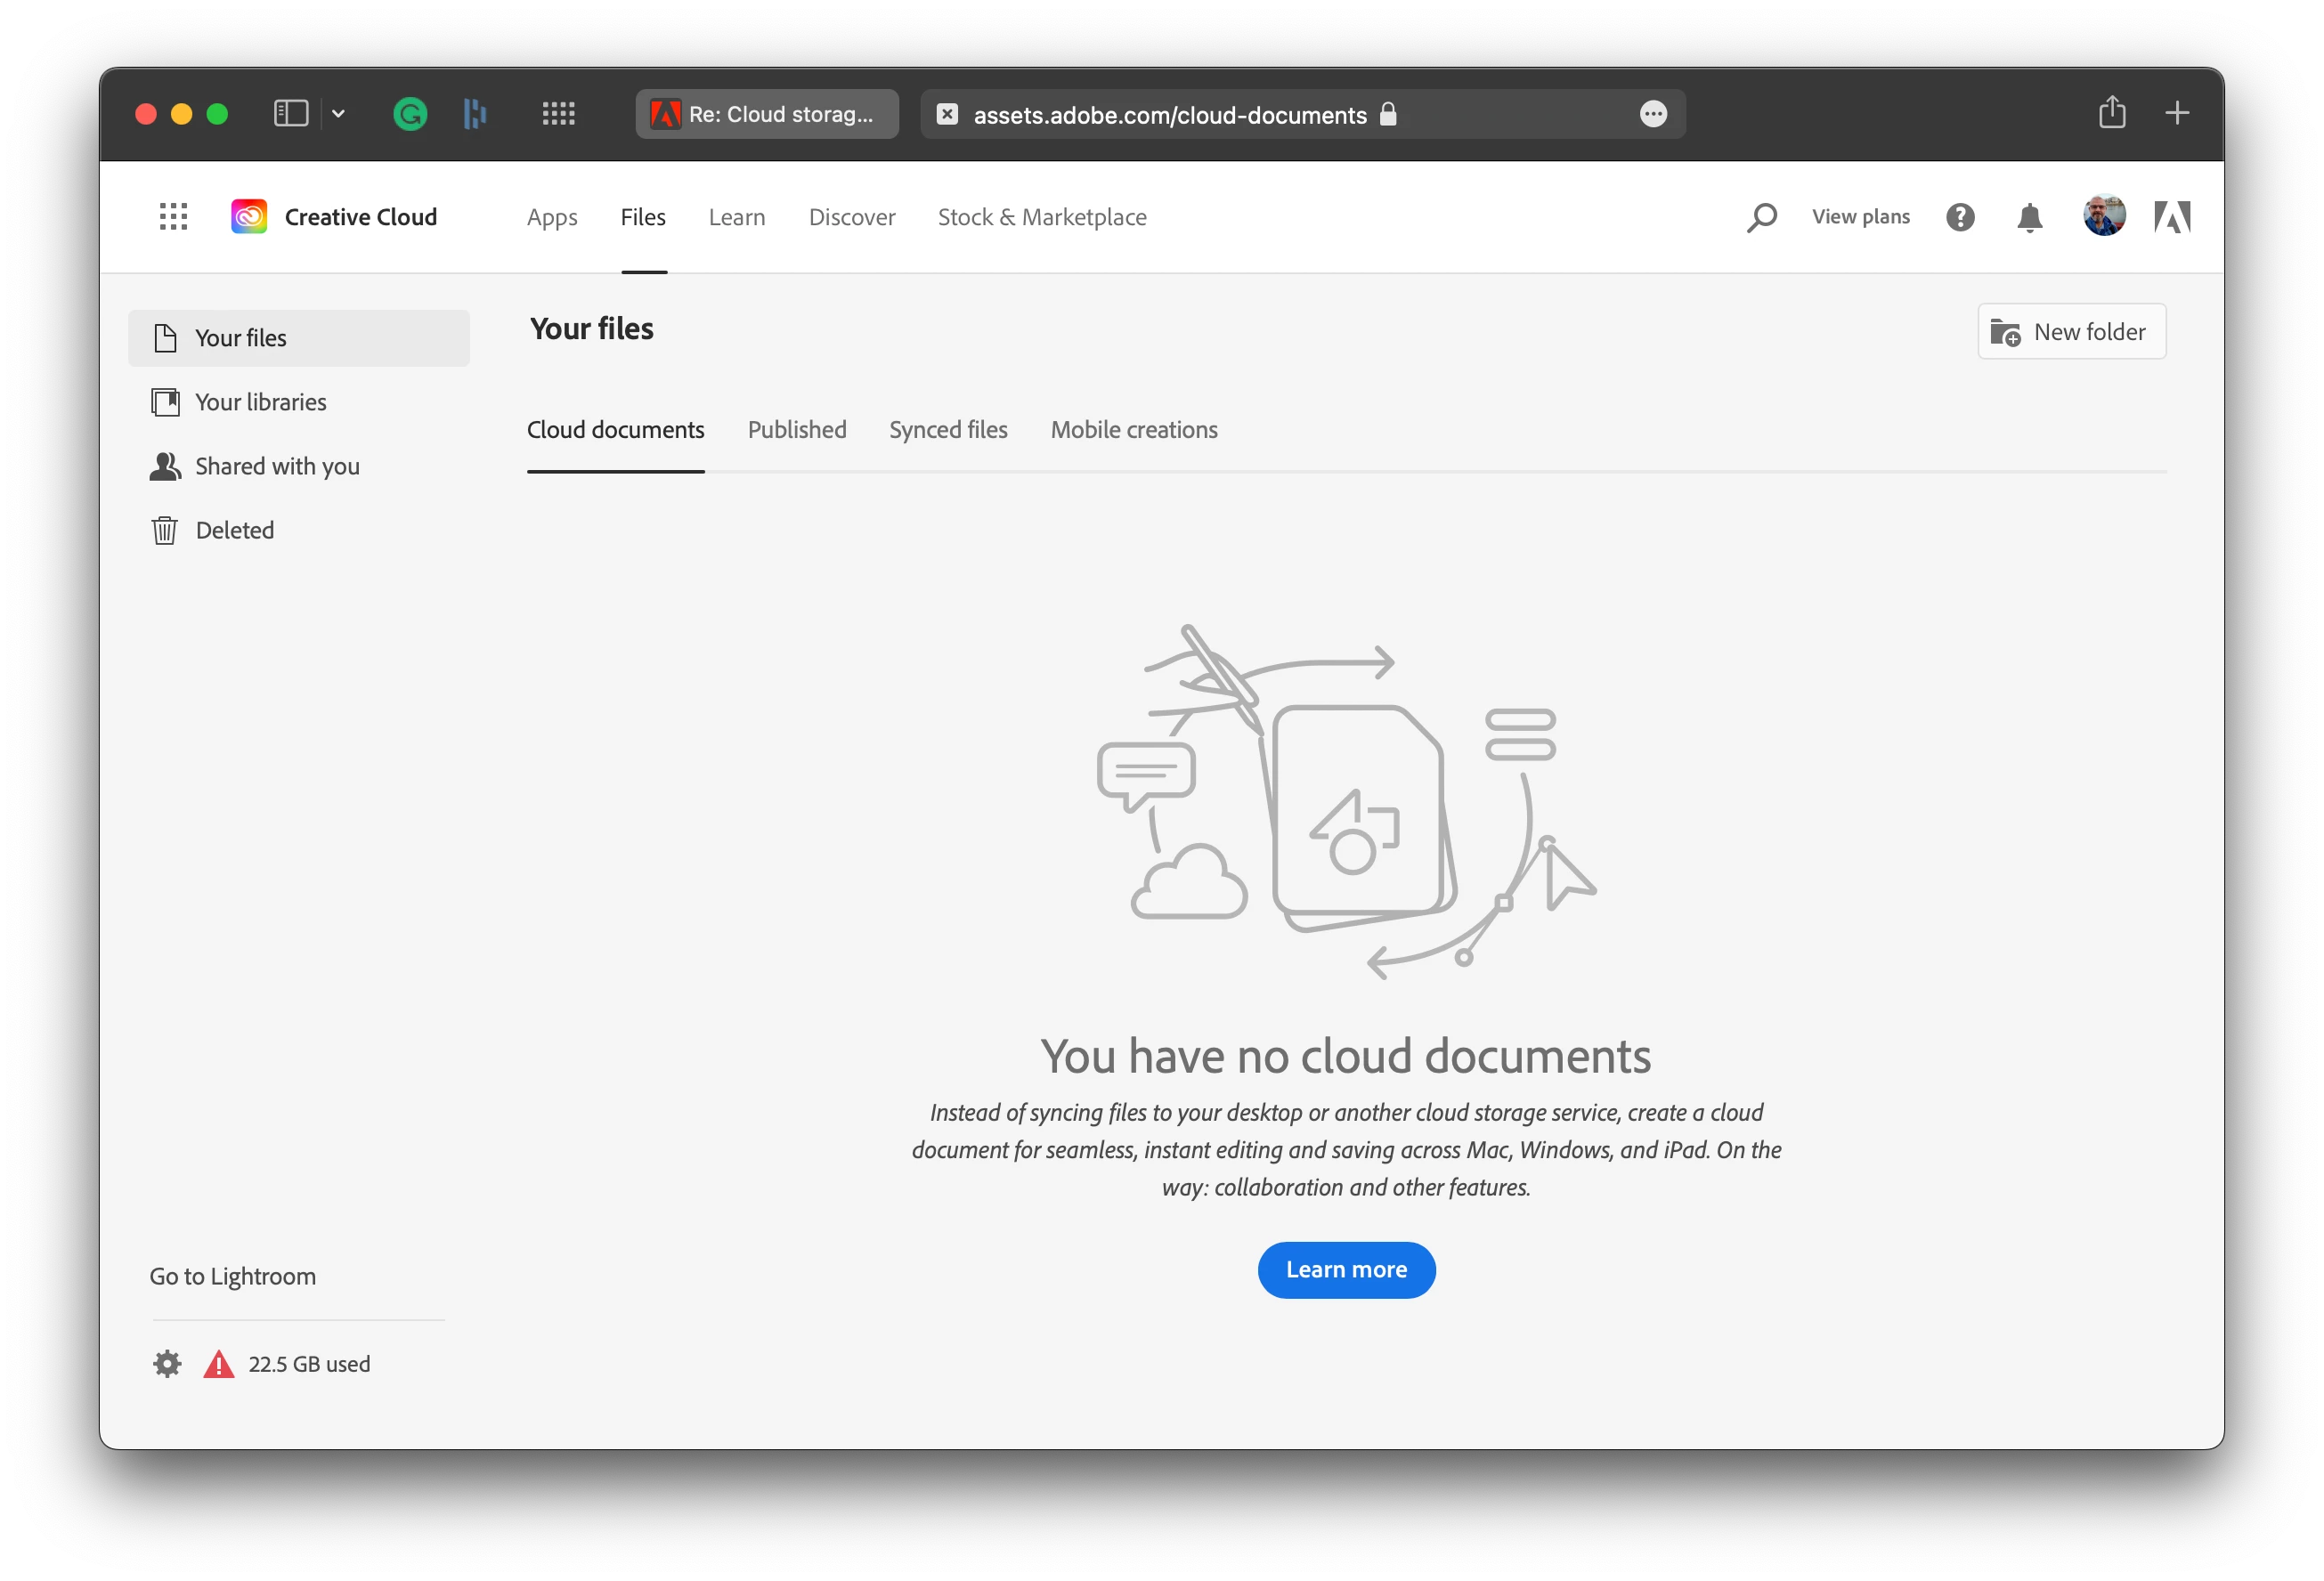Toggle the Safari sidebar button
Image resolution: width=2324 pixels, height=1581 pixels.
coord(291,113)
